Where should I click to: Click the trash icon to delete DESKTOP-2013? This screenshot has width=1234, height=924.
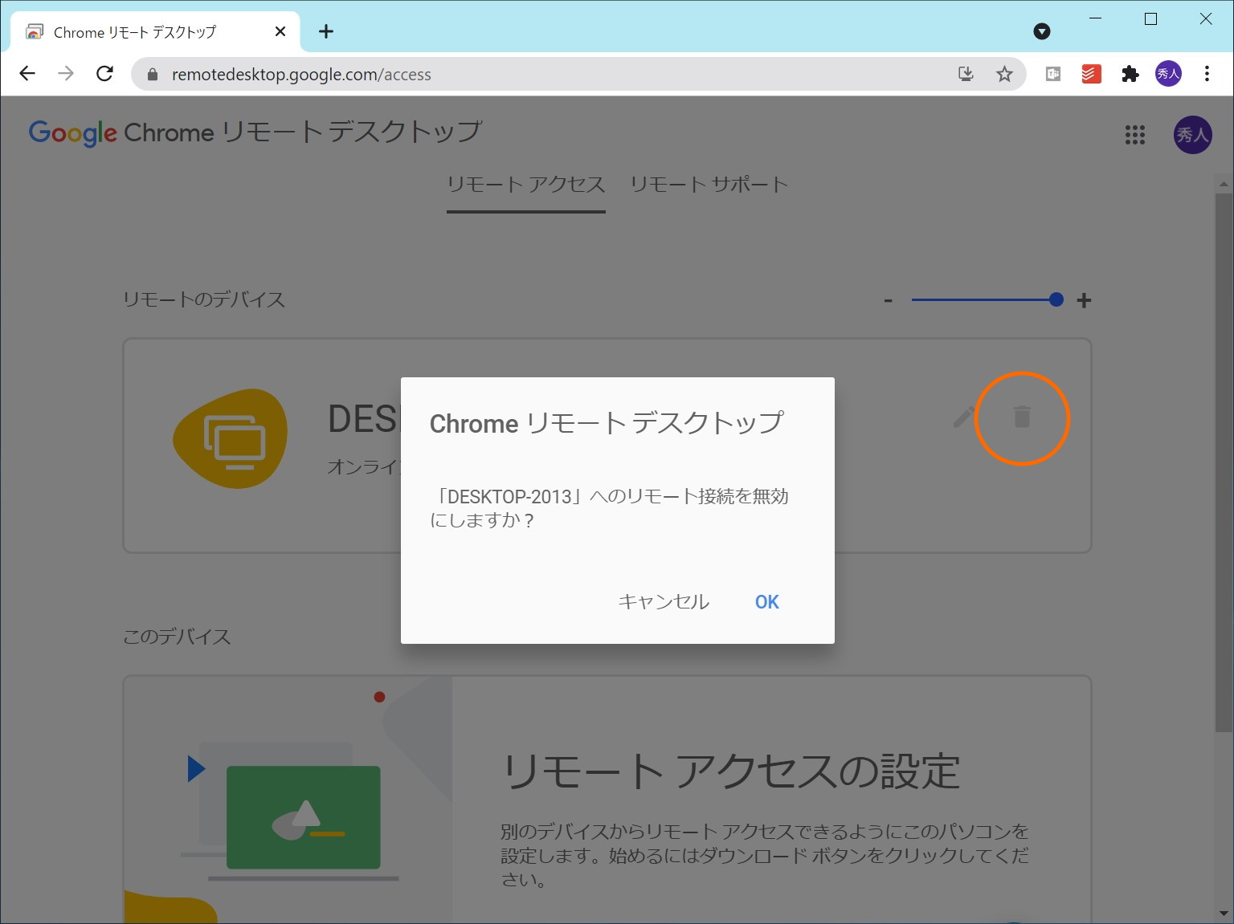[x=1021, y=417]
